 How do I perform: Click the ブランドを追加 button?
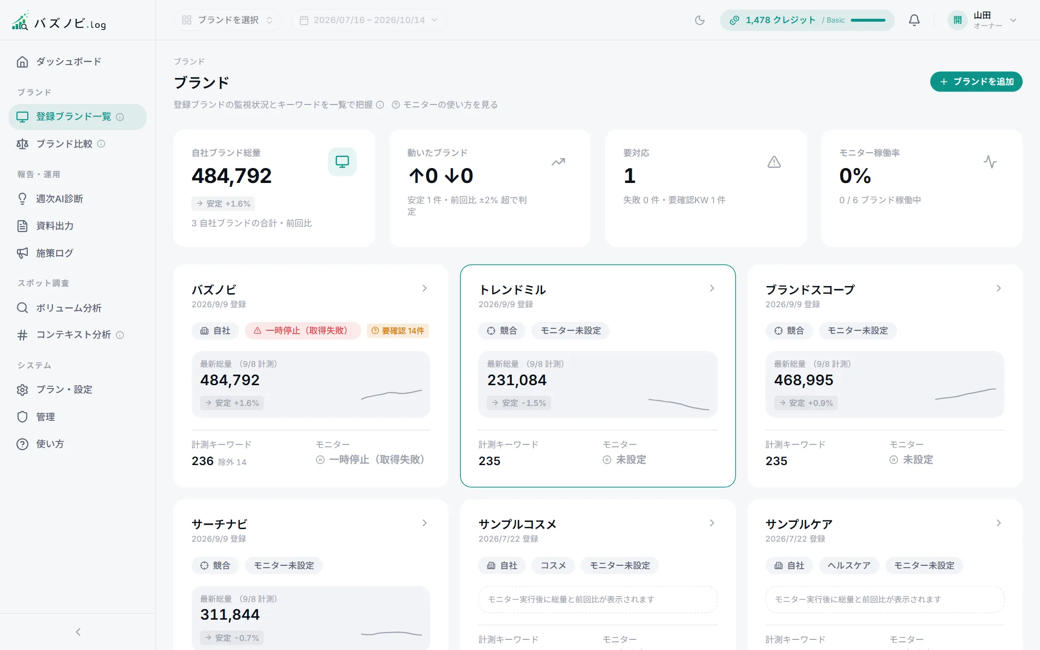coord(976,81)
